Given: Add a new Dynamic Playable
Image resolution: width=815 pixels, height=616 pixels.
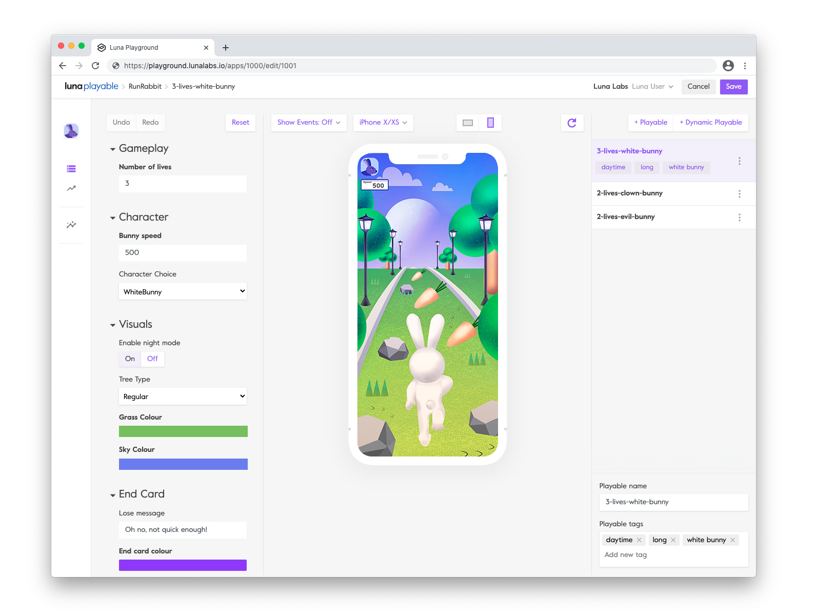Looking at the screenshot, I should pyautogui.click(x=710, y=123).
